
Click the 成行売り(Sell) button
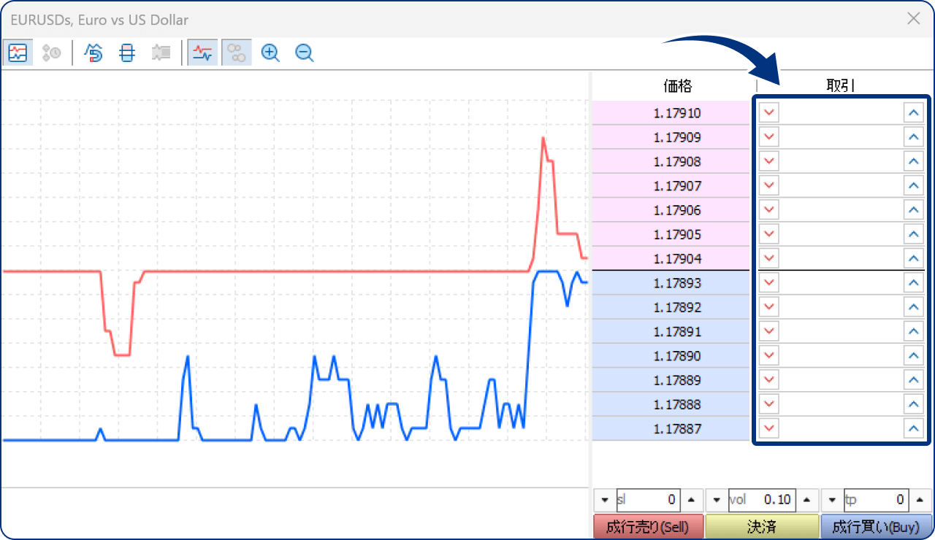pos(649,526)
